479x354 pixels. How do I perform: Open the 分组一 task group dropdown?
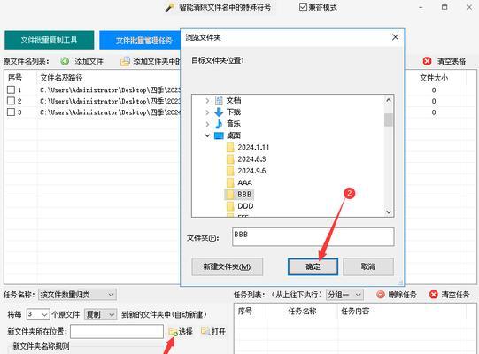click(344, 295)
